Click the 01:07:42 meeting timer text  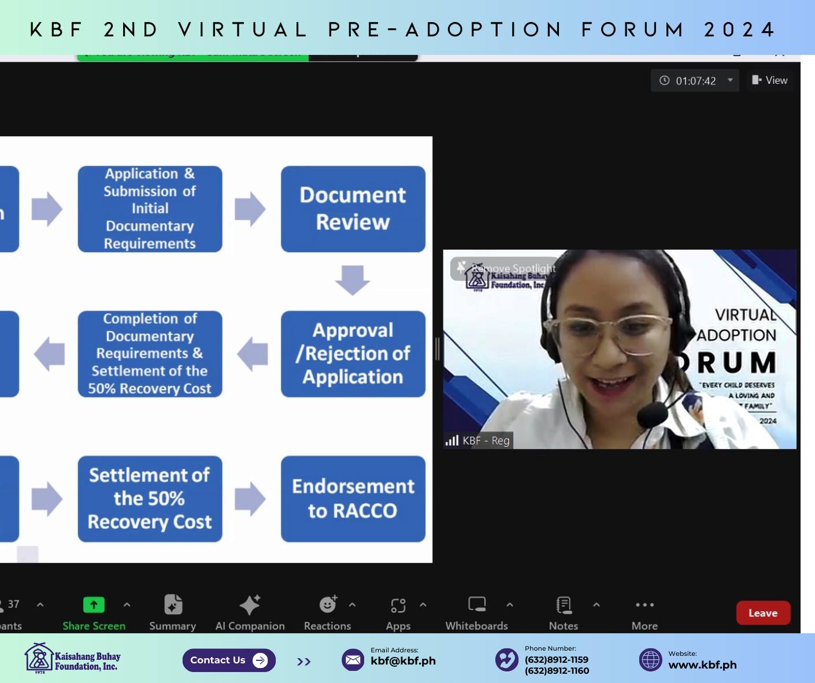click(696, 81)
